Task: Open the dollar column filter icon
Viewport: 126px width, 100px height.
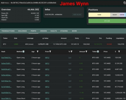Action: pyautogui.click(x=119, y=52)
